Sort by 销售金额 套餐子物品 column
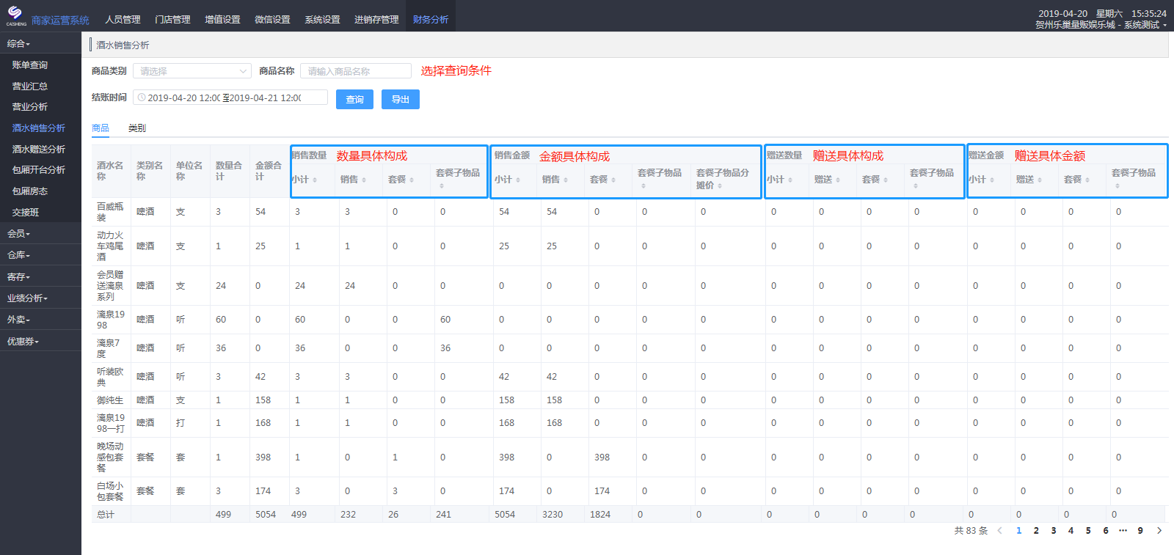1174x555 pixels. coord(643,186)
